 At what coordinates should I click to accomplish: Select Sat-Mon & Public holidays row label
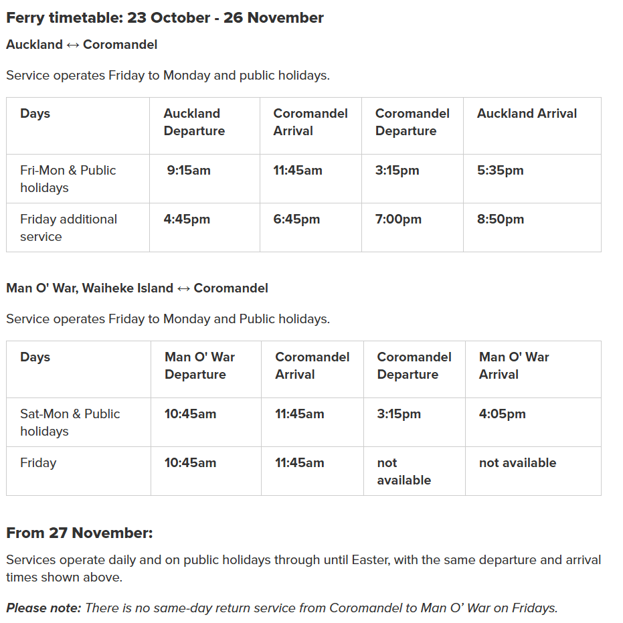70,423
